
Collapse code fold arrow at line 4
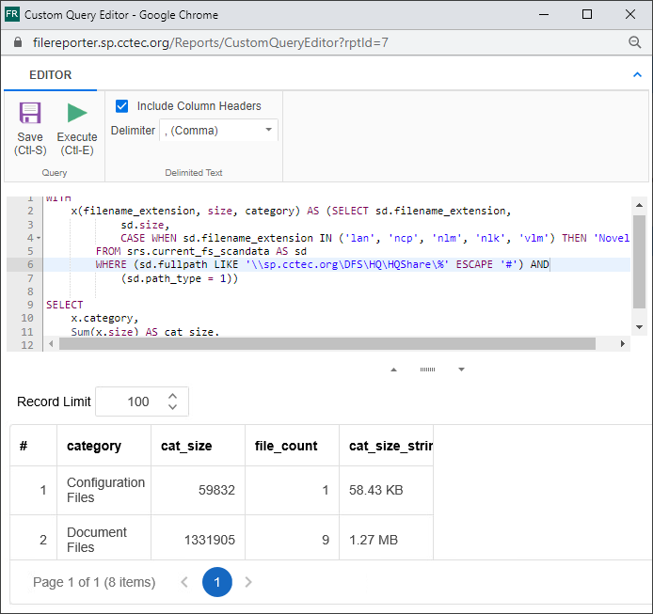click(38, 239)
